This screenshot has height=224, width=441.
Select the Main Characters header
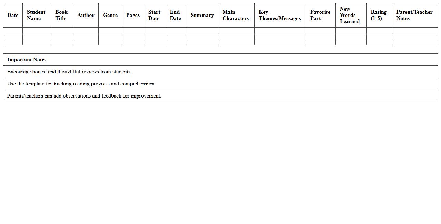236,15
